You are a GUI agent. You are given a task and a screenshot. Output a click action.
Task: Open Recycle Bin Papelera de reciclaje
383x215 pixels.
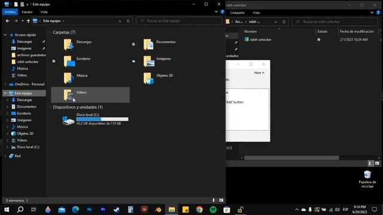pos(367,179)
